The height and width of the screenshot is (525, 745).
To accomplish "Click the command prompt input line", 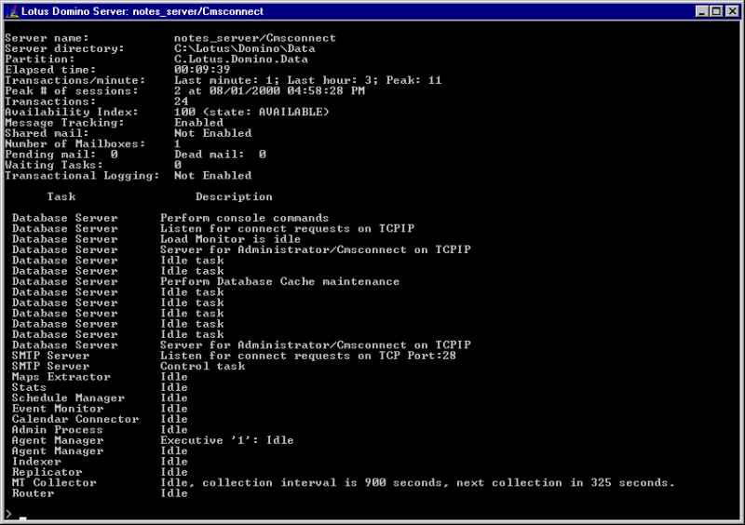I will 371,514.
